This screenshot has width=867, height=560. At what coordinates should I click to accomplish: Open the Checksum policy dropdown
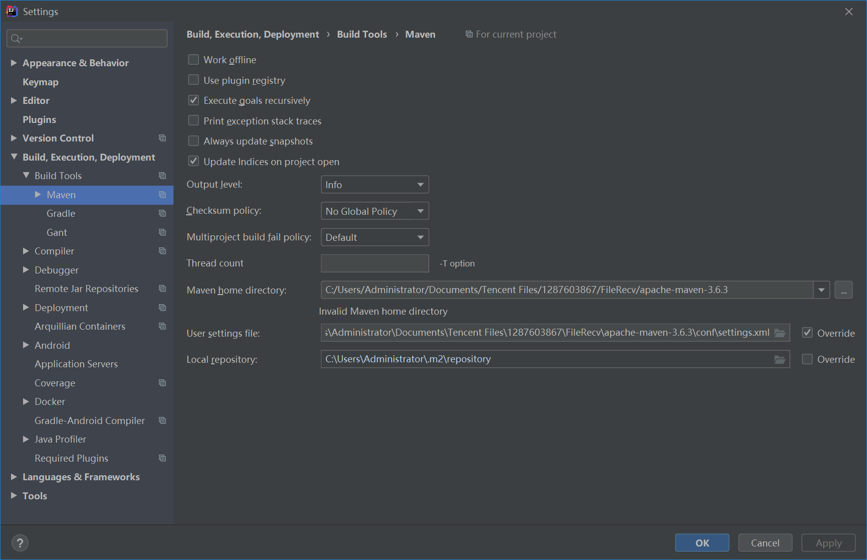tap(375, 211)
